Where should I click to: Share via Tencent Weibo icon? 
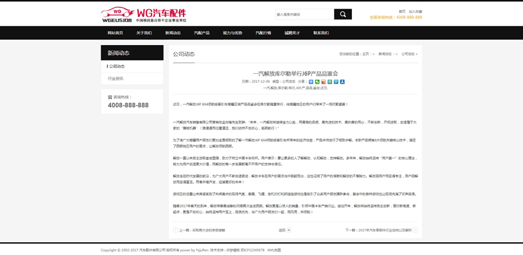coord(336,82)
